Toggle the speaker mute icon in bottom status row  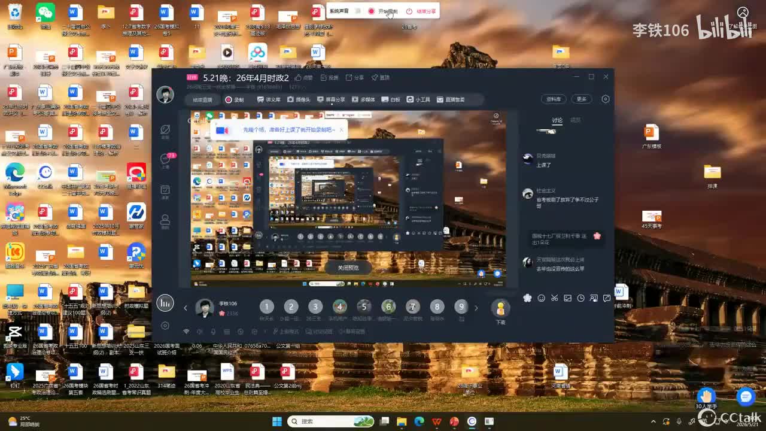point(200,332)
